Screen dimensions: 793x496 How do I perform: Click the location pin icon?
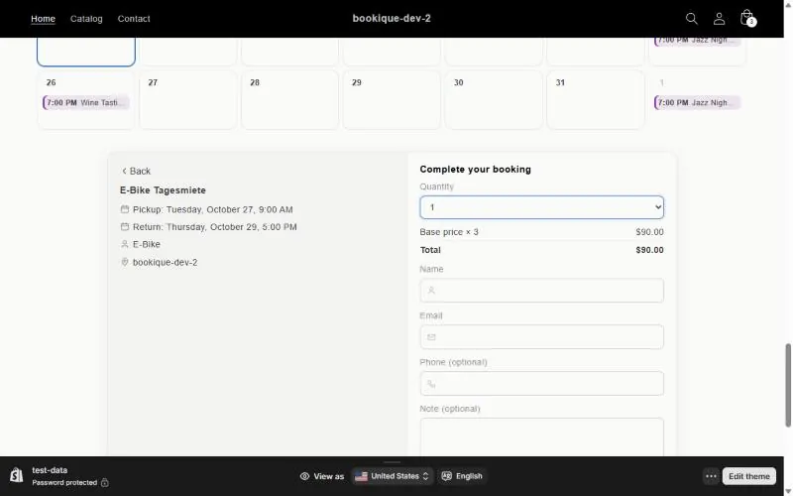coord(125,262)
